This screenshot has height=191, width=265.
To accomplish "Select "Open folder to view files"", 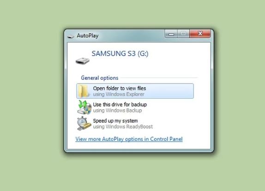I will coord(119,88).
